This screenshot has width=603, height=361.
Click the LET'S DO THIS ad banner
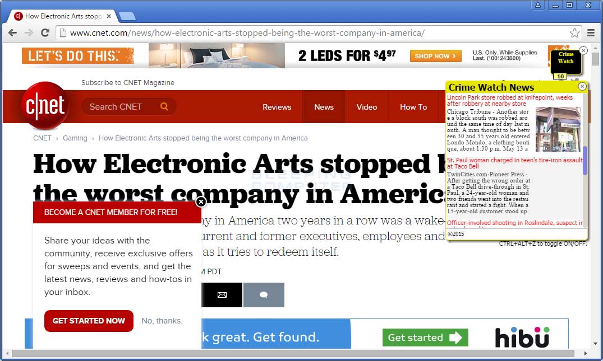click(x=77, y=55)
